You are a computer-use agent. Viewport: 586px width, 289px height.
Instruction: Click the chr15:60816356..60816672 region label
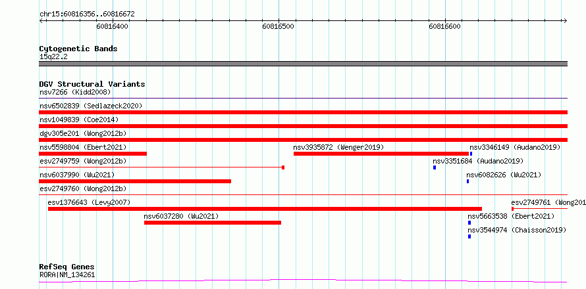(87, 14)
